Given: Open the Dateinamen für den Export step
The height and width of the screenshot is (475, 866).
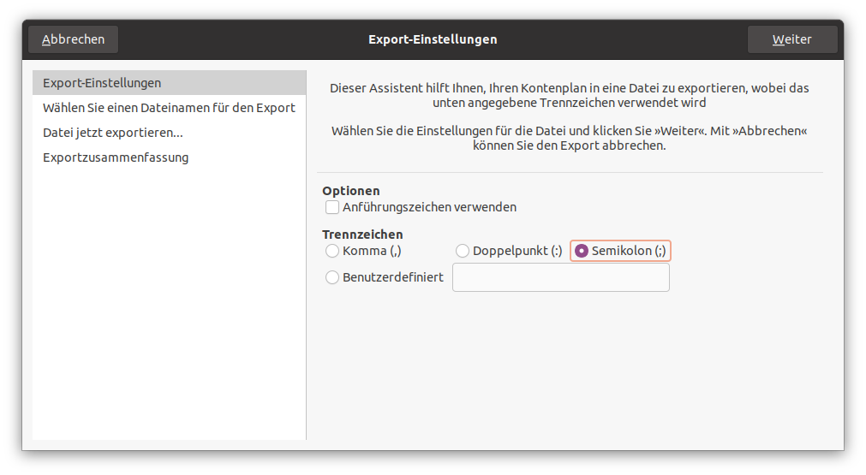Looking at the screenshot, I should coord(169,108).
